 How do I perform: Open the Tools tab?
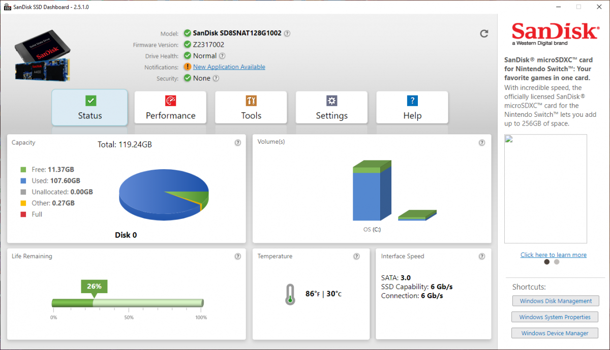[251, 107]
